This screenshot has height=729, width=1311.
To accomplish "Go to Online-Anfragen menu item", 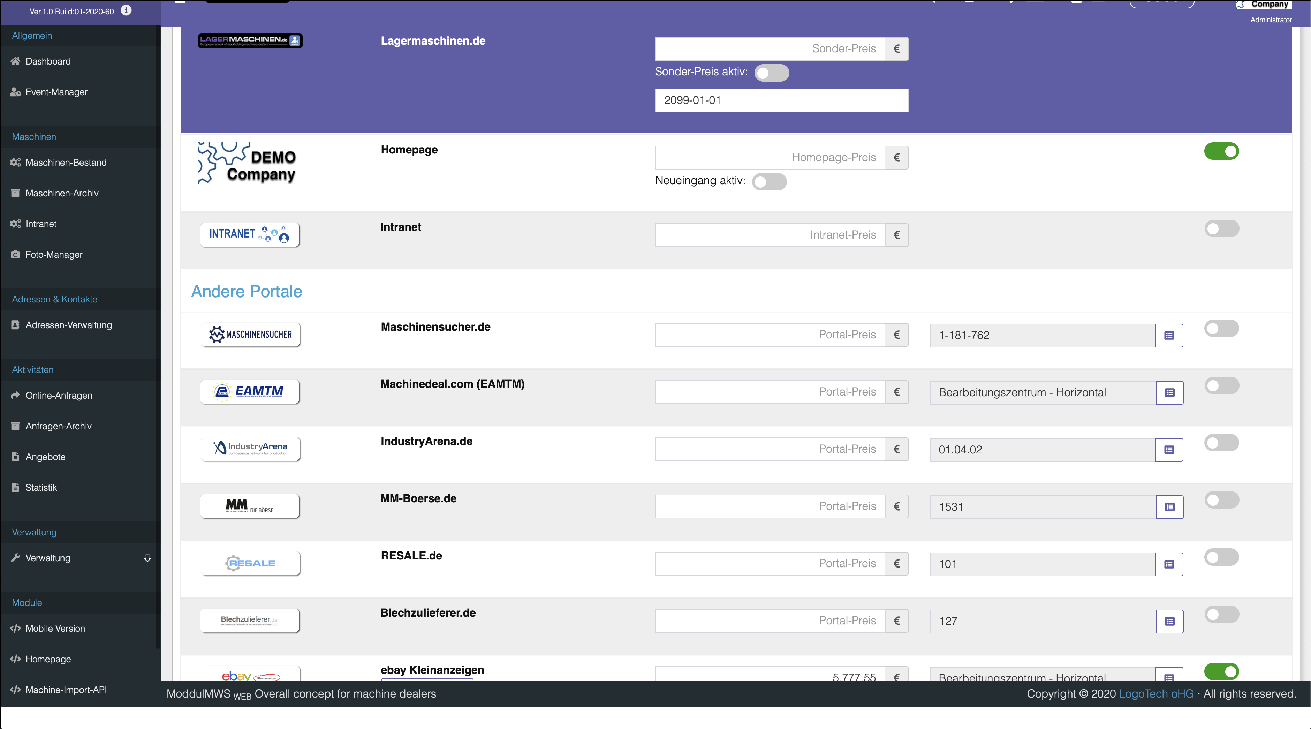I will click(59, 396).
